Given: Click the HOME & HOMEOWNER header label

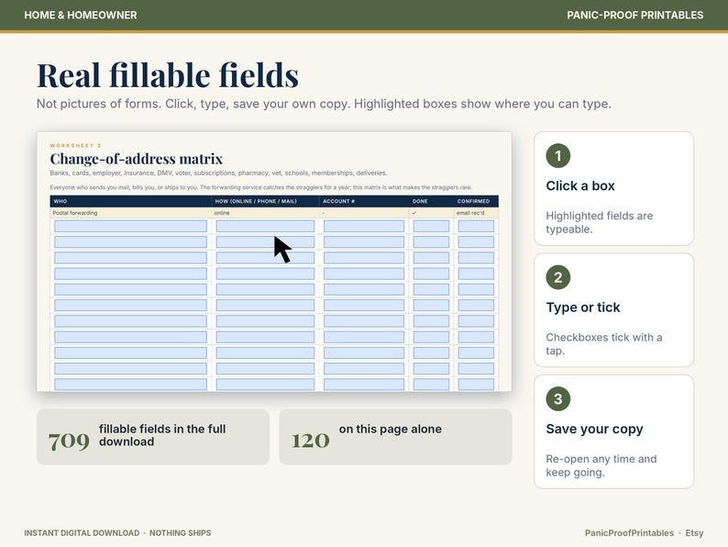Looking at the screenshot, I should click(x=81, y=15).
